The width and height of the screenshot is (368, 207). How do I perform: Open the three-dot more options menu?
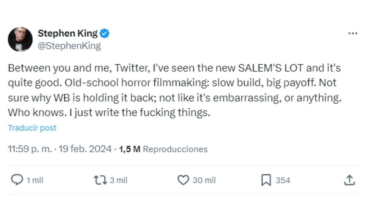(x=353, y=33)
